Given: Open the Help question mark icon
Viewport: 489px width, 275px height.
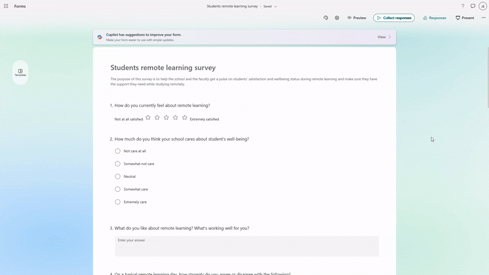Looking at the screenshot, I should [x=463, y=6].
